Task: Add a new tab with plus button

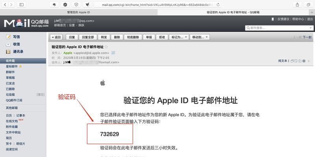Action: click(x=312, y=12)
